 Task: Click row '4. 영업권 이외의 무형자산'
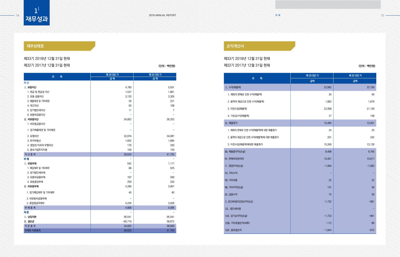coord(100,145)
